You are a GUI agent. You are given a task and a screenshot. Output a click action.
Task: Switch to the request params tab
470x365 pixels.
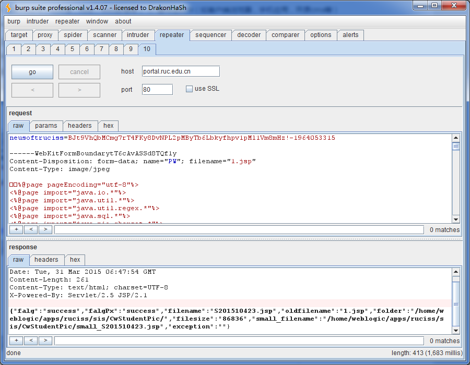[x=46, y=126]
